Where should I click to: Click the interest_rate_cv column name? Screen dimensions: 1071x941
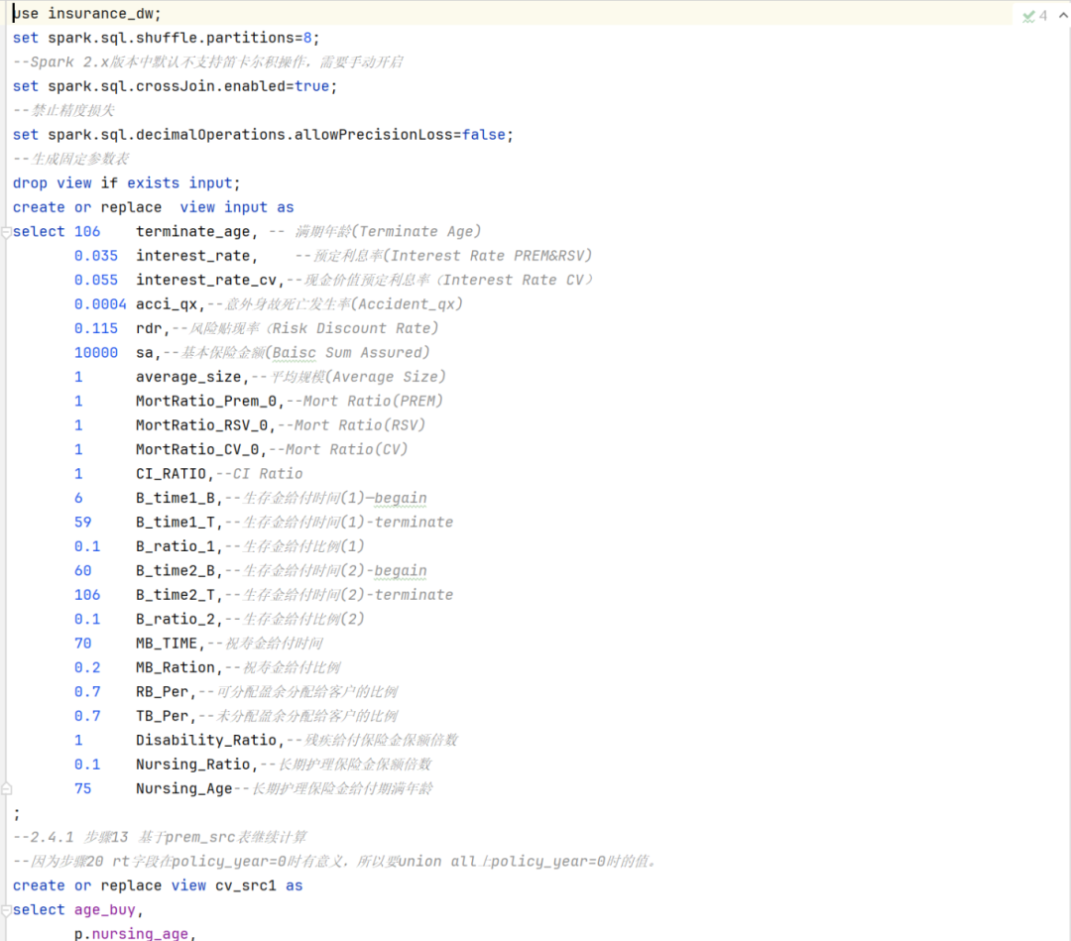[x=209, y=281]
